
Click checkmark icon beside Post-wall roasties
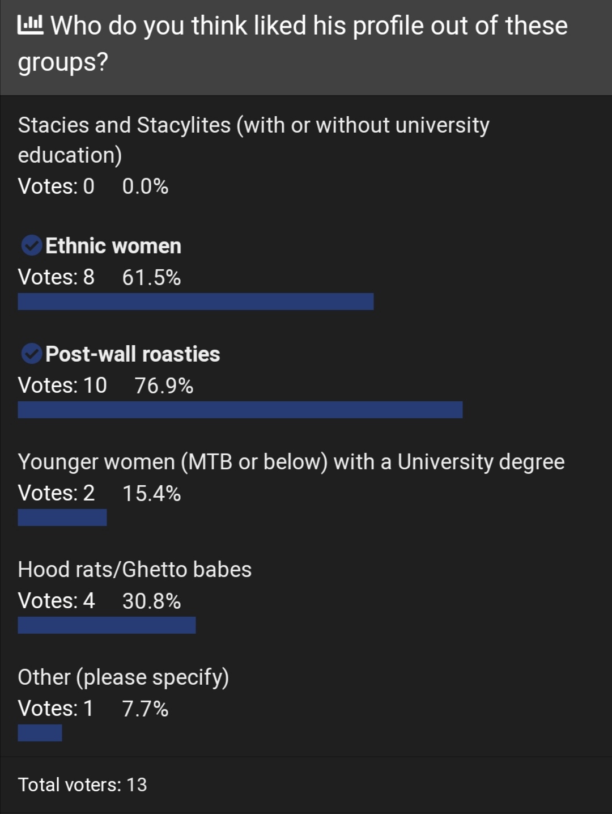(x=31, y=354)
